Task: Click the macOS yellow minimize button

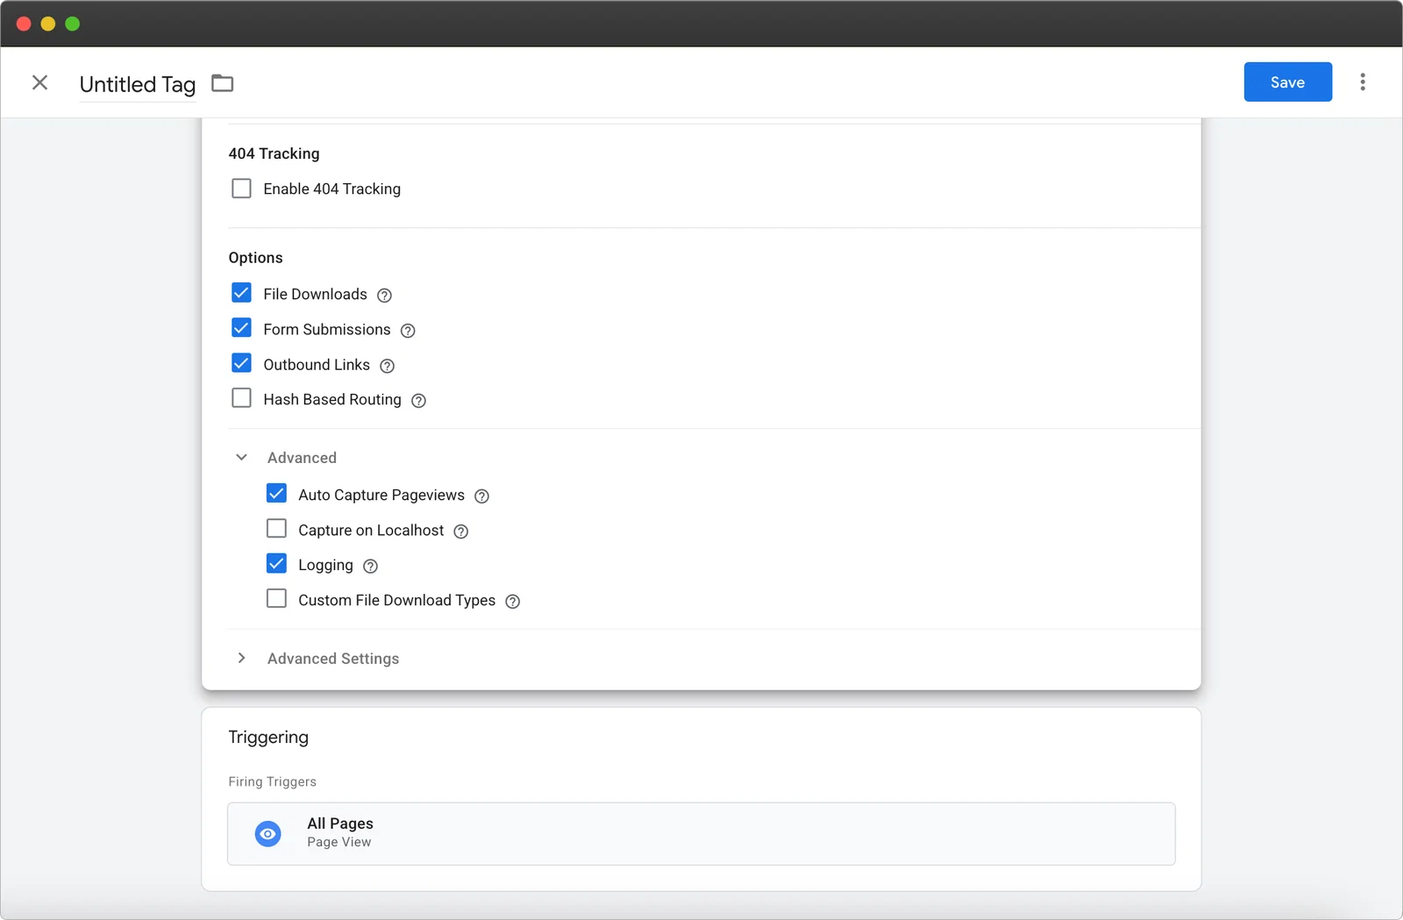Action: tap(48, 24)
